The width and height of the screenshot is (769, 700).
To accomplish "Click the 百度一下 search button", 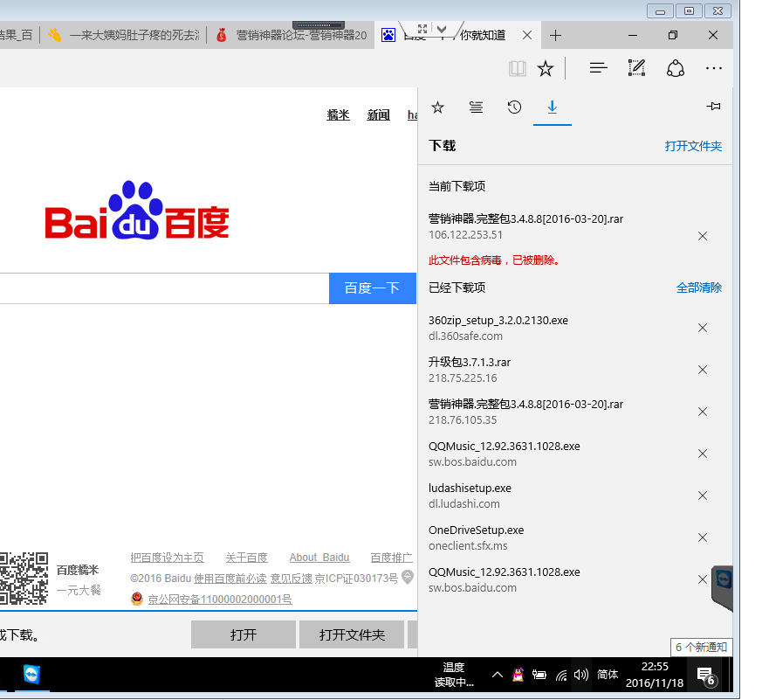I will [x=373, y=288].
